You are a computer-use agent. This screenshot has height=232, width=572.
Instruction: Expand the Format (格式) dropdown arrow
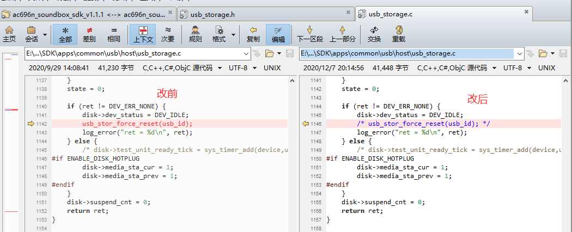[233, 35]
